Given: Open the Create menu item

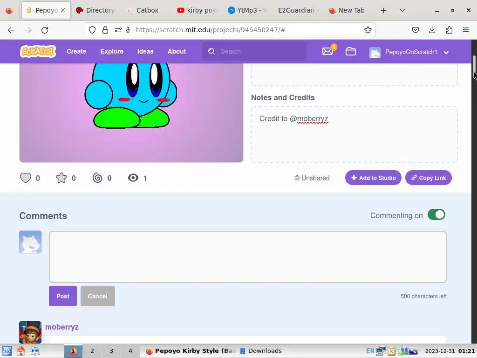Looking at the screenshot, I should point(76,51).
